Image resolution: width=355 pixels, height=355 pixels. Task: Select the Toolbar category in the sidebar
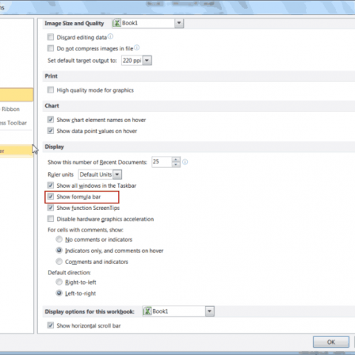[x=13, y=123]
